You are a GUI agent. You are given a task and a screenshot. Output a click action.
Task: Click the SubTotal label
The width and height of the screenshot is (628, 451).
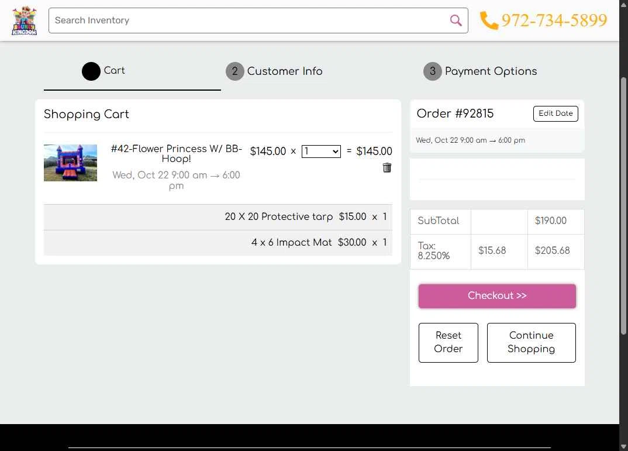tap(438, 221)
